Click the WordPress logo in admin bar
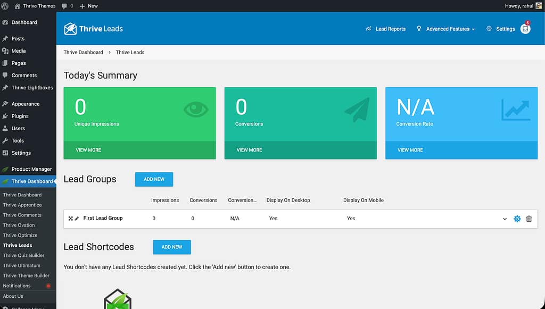The height and width of the screenshot is (309, 545). tap(5, 6)
